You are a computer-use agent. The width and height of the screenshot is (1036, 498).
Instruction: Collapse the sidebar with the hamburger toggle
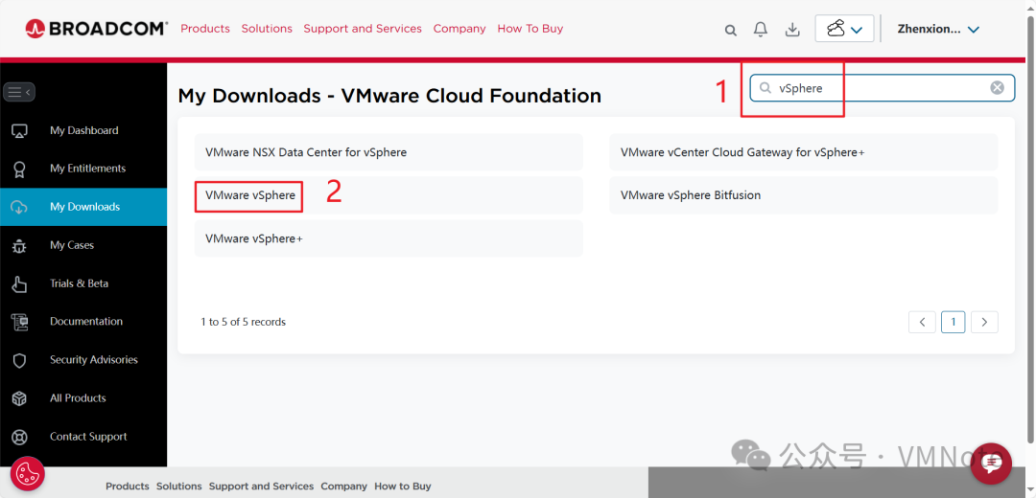(x=19, y=92)
